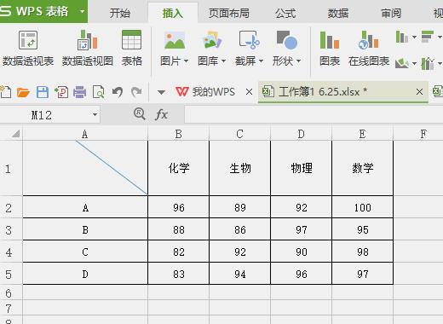Select the cell containing 化学
The height and width of the screenshot is (324, 443).
coord(178,168)
